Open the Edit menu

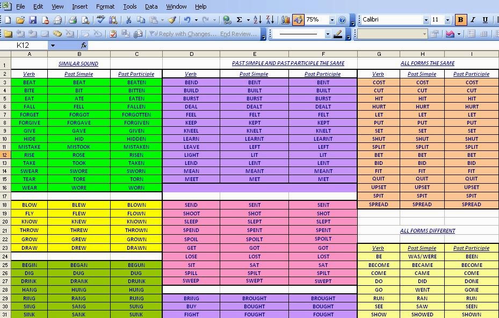coord(38,6)
